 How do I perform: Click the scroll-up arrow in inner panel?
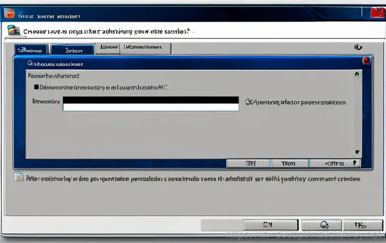pos(357,74)
